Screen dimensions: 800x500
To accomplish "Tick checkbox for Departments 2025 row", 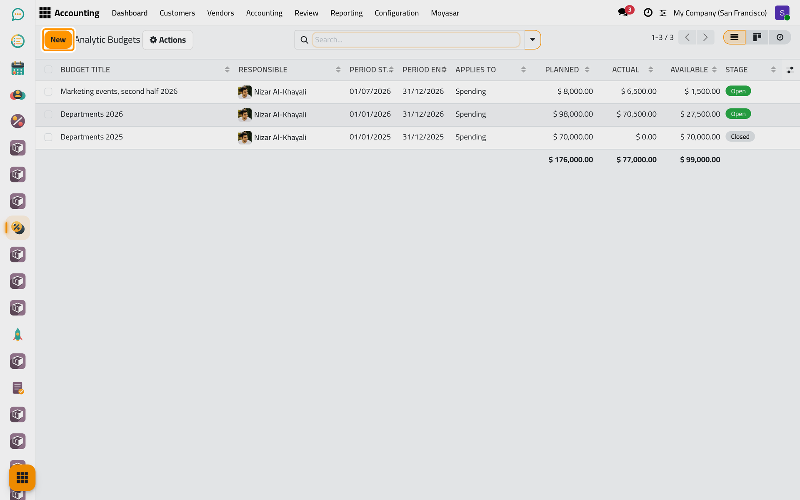I will pos(48,137).
